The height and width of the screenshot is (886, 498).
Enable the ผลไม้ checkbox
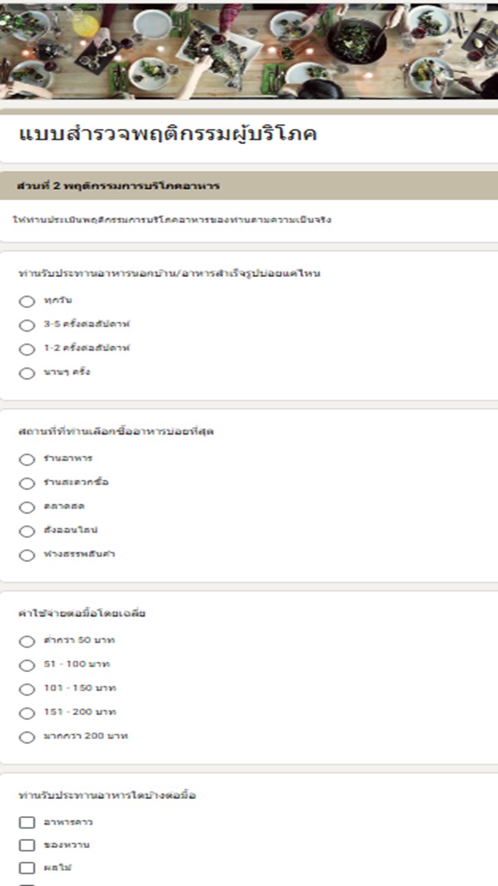coord(27,868)
